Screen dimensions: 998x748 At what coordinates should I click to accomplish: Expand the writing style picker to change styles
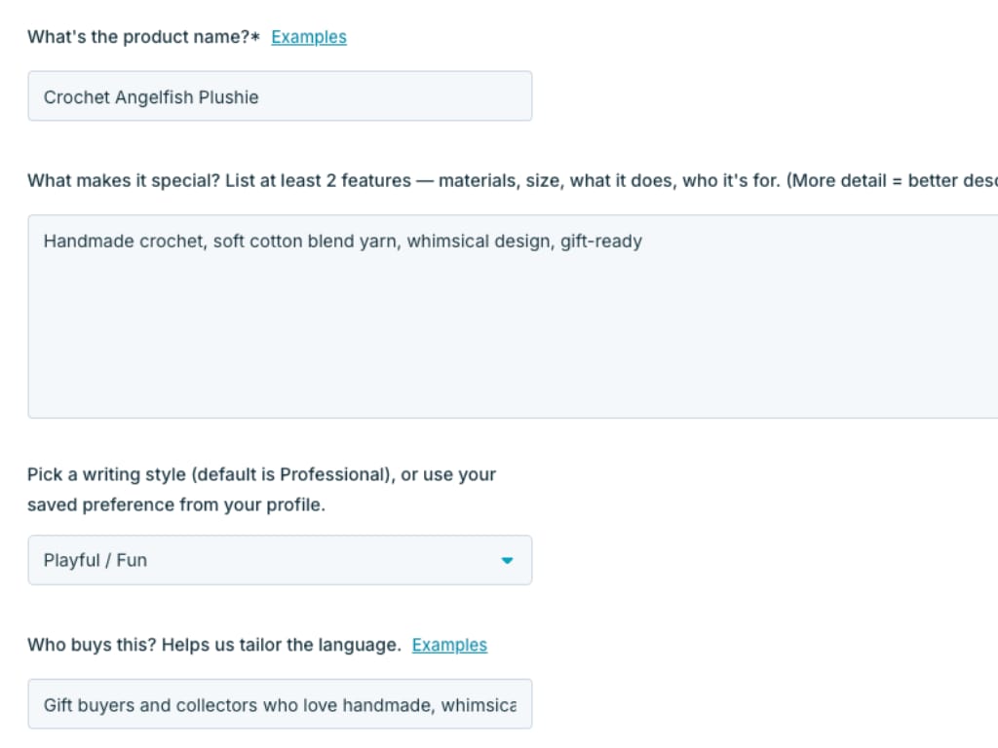pos(280,560)
